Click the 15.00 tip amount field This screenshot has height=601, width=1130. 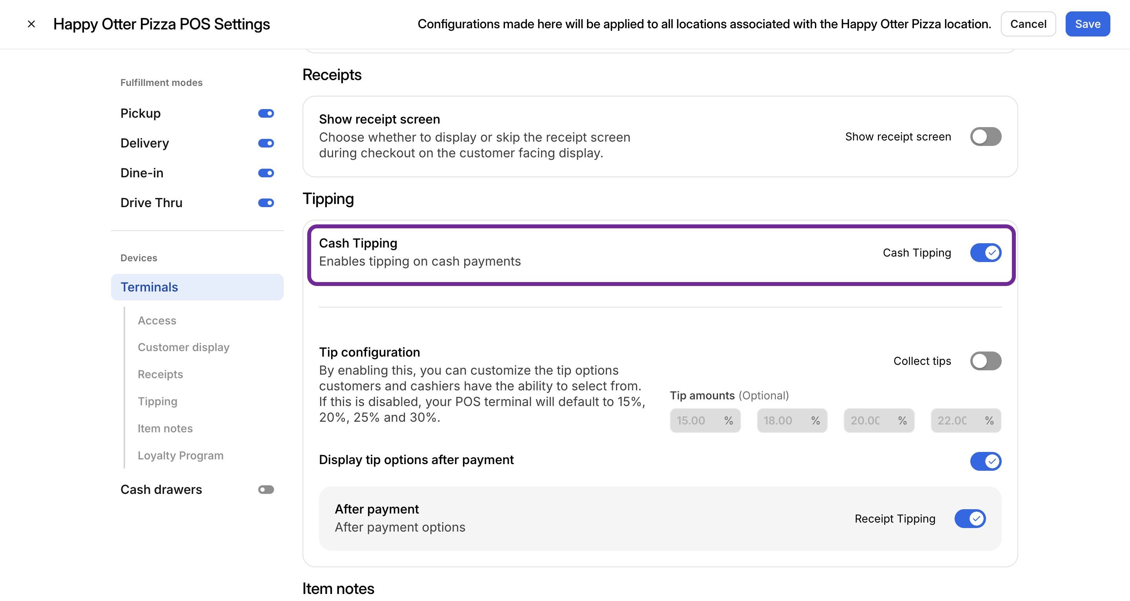coord(705,421)
